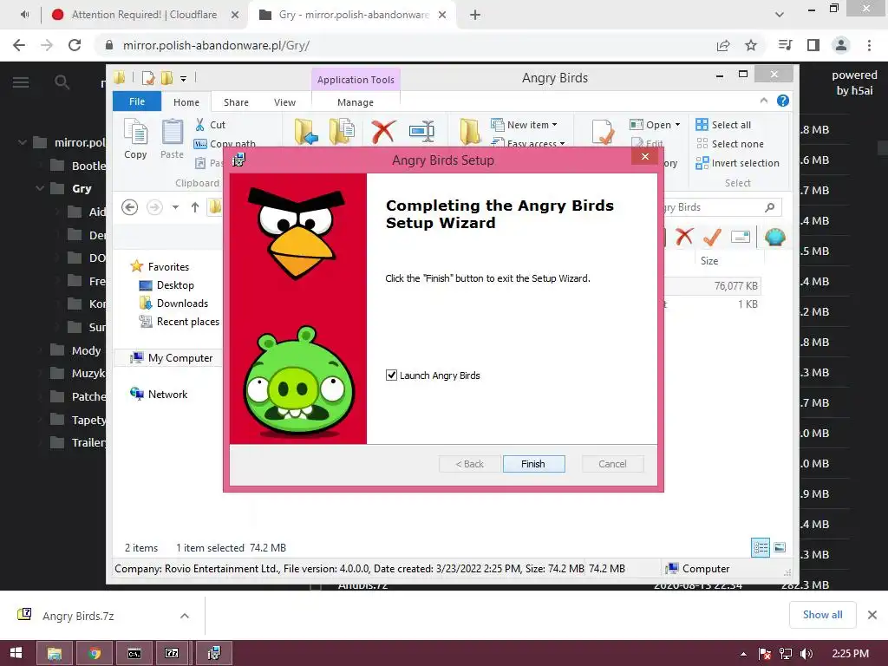Click the Properties icon with checkmark
888x666 pixels.
(x=603, y=133)
